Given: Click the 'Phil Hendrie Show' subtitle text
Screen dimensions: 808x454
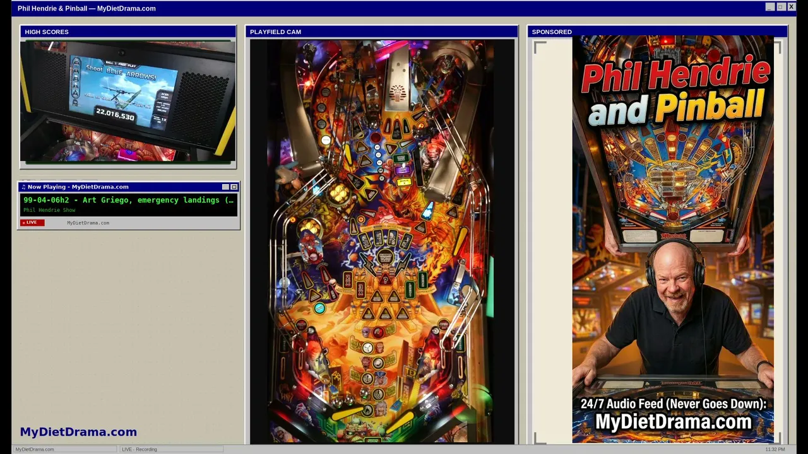Looking at the screenshot, I should [x=49, y=210].
